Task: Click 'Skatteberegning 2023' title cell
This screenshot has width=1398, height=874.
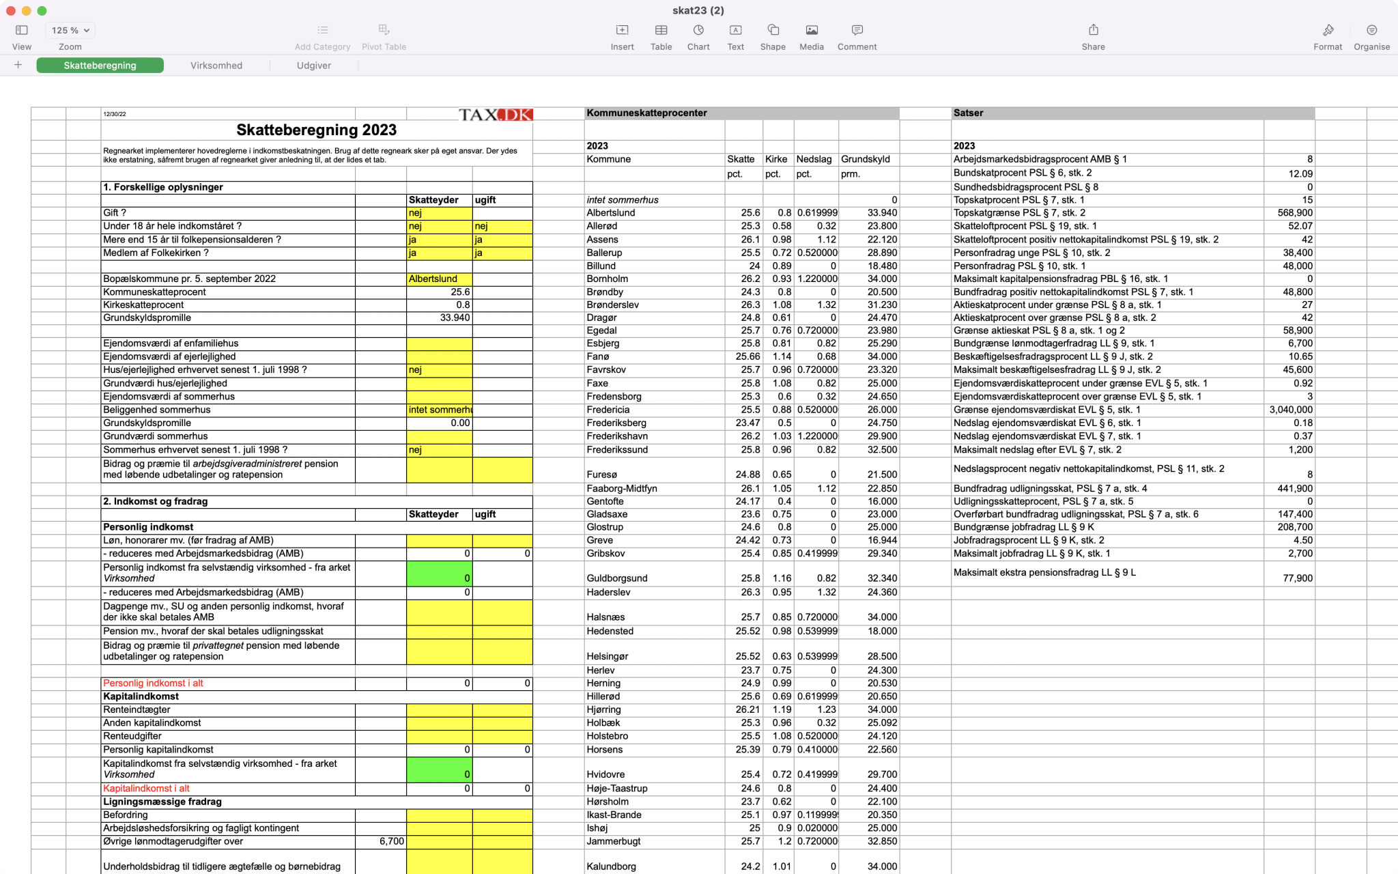Action: (316, 130)
